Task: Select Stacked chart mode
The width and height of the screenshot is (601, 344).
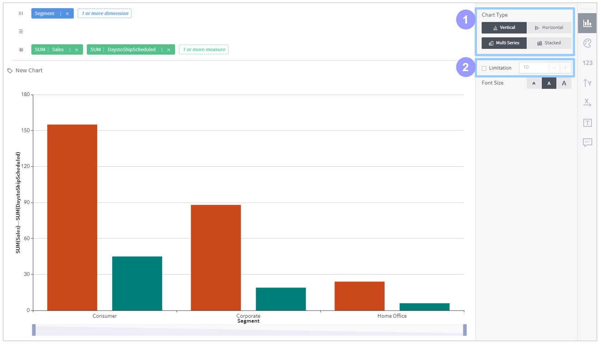Action: pos(549,43)
